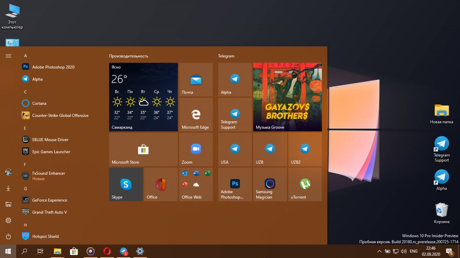This screenshot has height=258, width=460.
Task: Launch Counter-Strike Global Offensive
Action: (61, 116)
